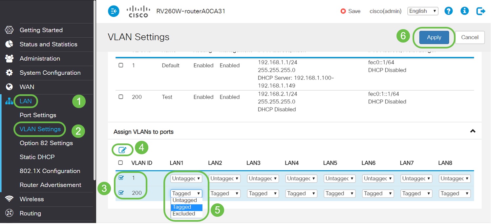This screenshot has height=224, width=491.
Task: Click the WAN globe icon
Action: click(9, 87)
